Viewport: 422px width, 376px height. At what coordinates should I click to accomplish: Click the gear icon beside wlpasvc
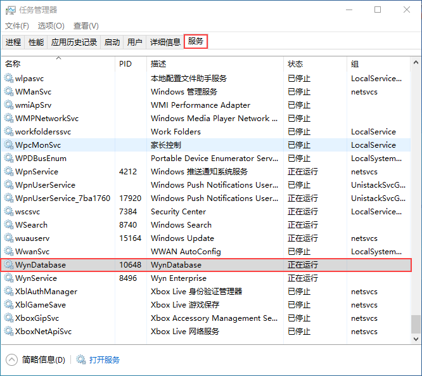[x=9, y=79]
